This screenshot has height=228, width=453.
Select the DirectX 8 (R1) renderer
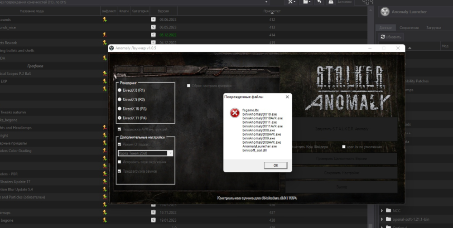120,90
